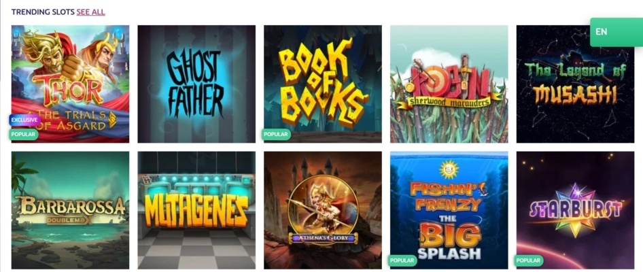Open The Legend of Musashi slot
The width and height of the screenshot is (643, 272).
[x=575, y=84]
